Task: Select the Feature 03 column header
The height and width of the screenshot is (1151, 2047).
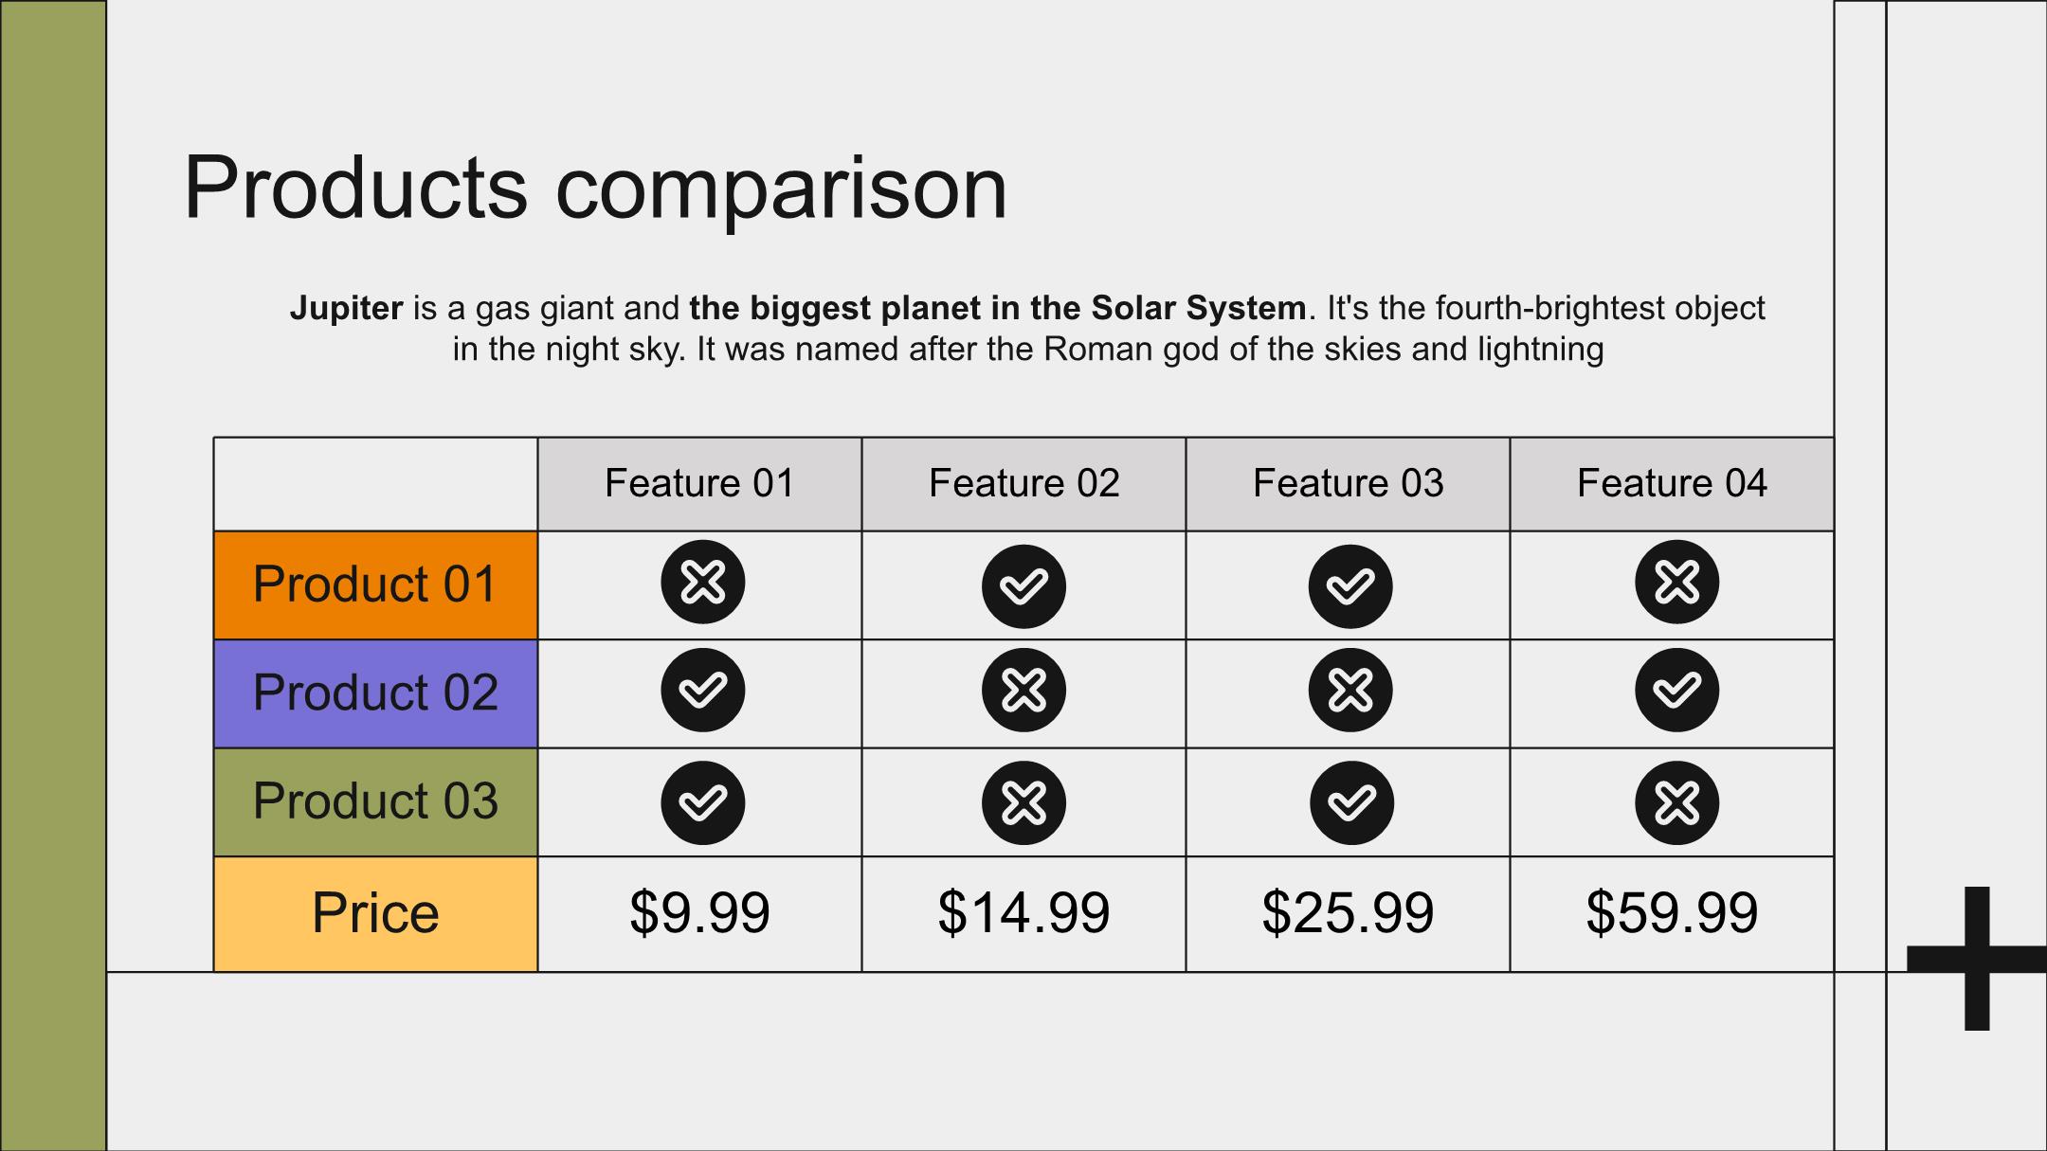Action: (x=1348, y=484)
